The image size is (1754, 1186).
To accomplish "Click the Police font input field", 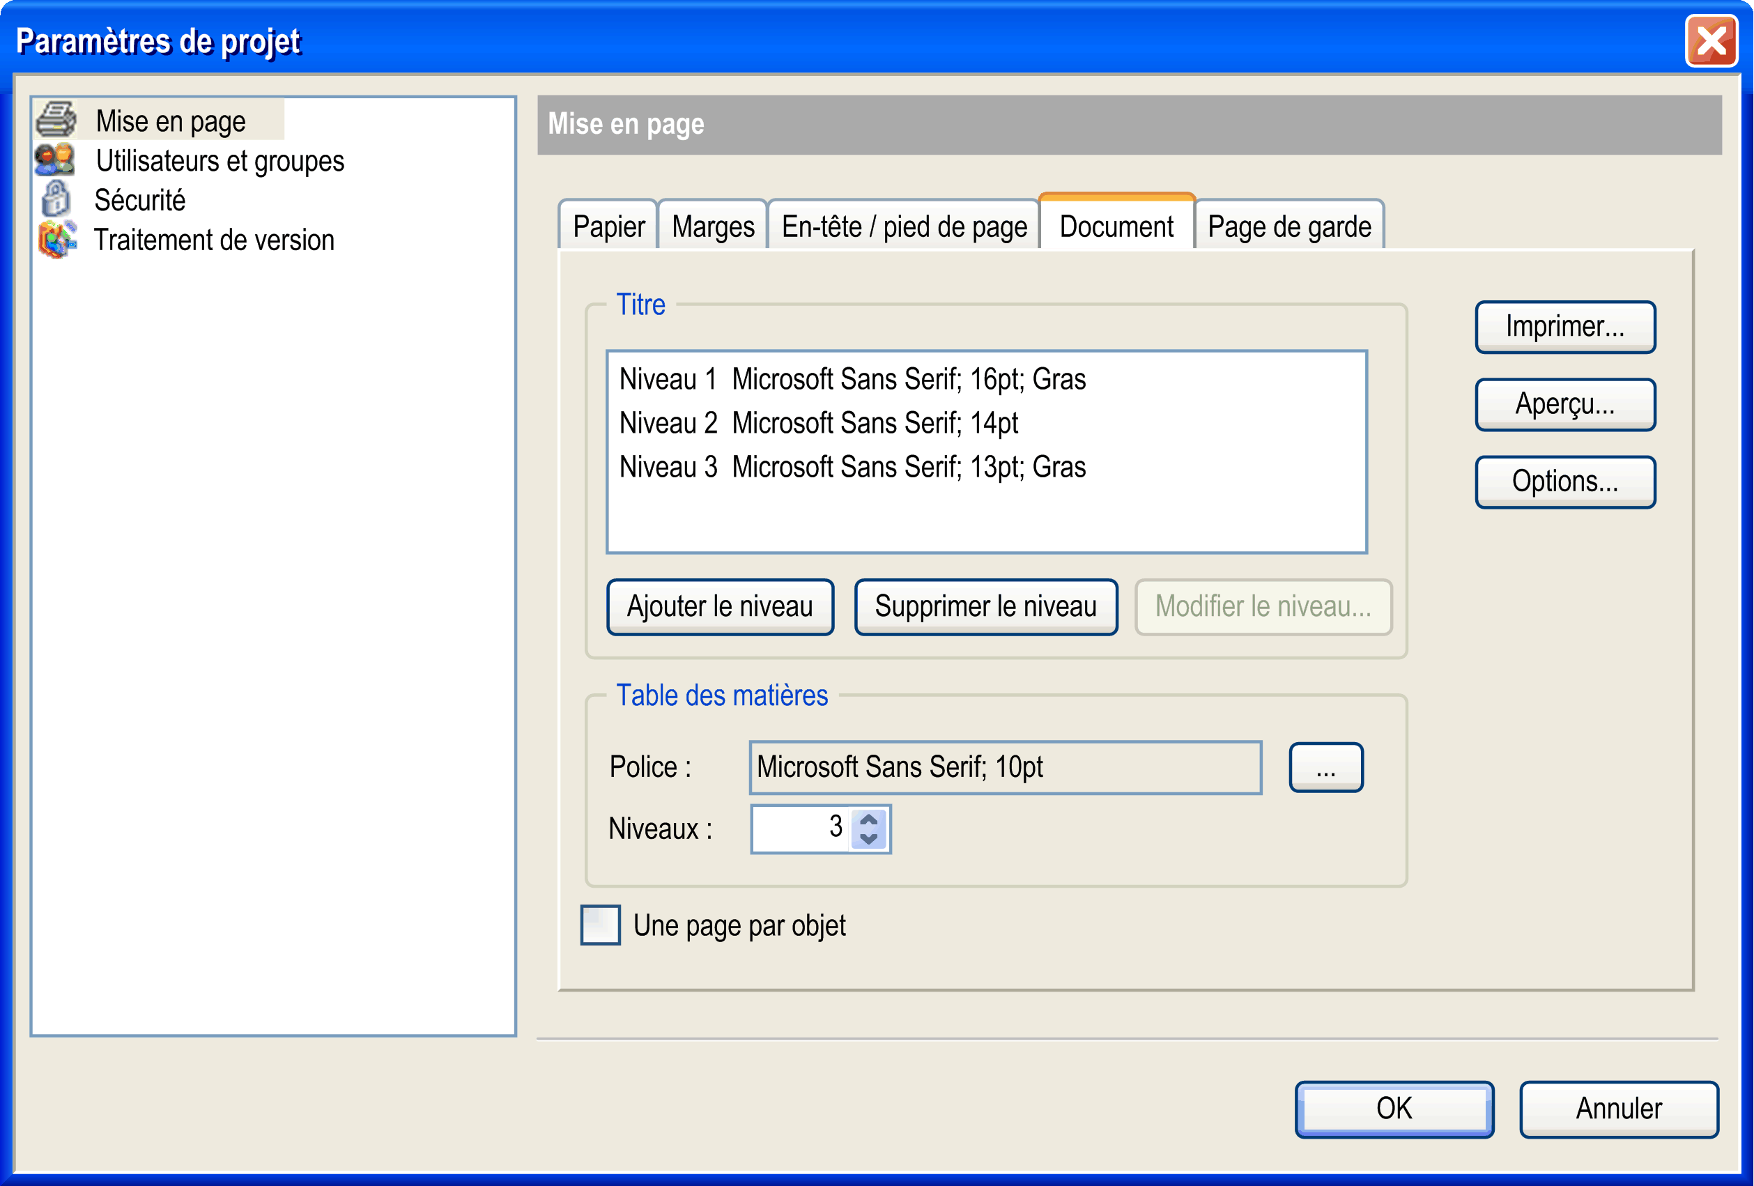I will (x=1006, y=767).
